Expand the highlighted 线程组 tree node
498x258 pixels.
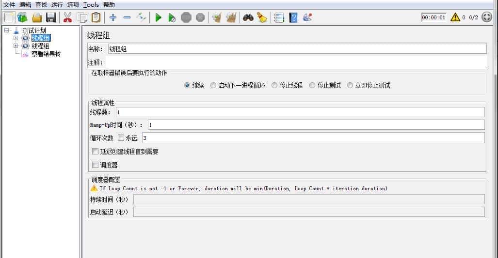point(16,38)
